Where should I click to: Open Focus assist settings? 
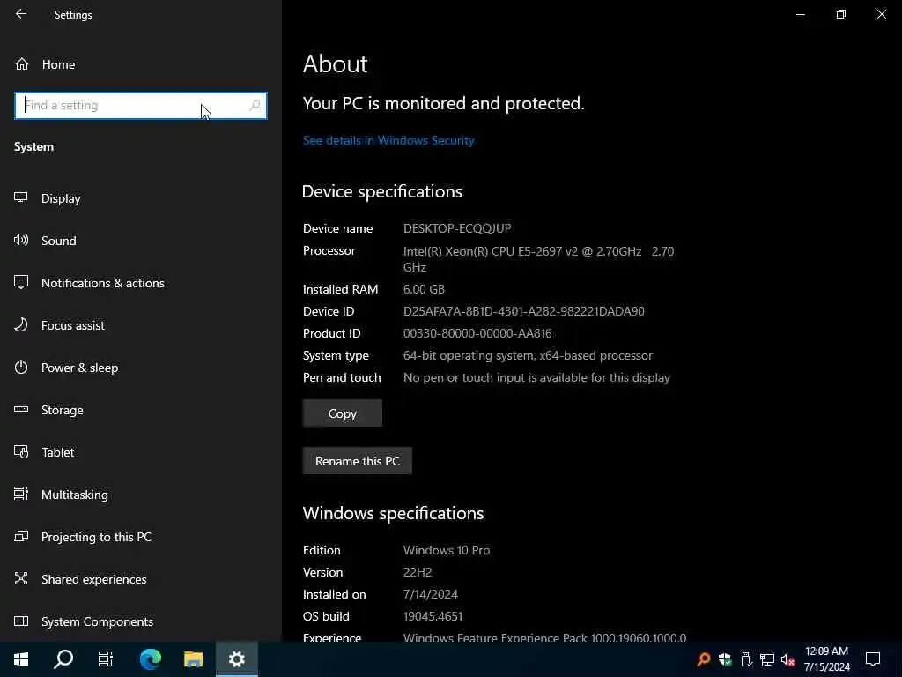coord(73,325)
